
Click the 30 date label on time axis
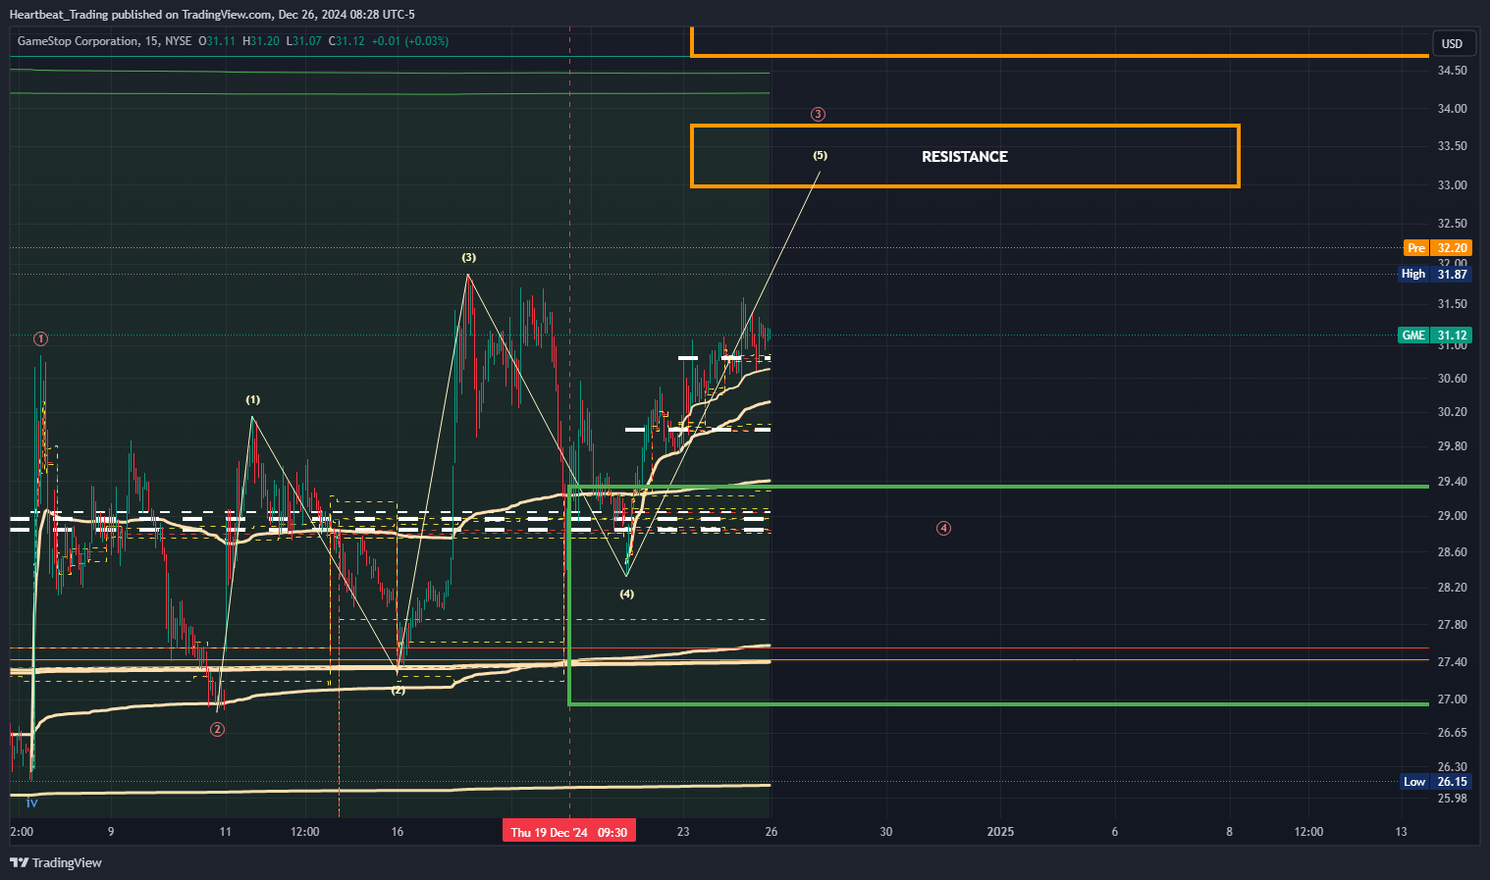[886, 832]
